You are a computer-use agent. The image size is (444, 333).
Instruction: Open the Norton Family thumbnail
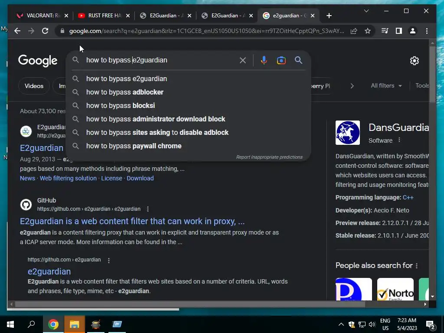395,289
